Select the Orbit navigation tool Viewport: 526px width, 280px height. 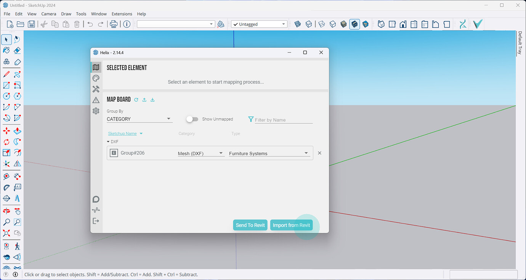point(6,211)
